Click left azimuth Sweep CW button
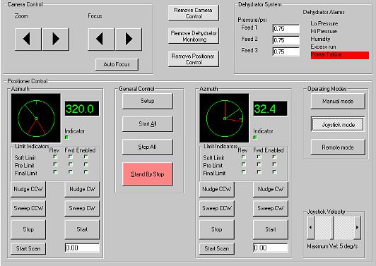The image size is (376, 266). (82, 208)
